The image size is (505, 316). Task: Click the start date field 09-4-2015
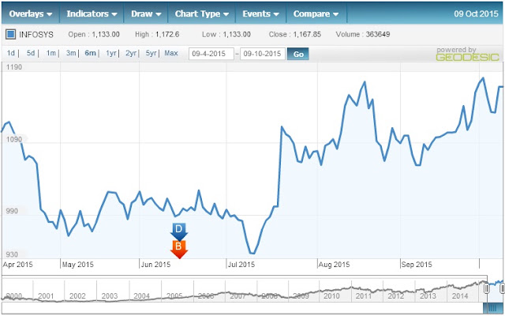click(211, 54)
